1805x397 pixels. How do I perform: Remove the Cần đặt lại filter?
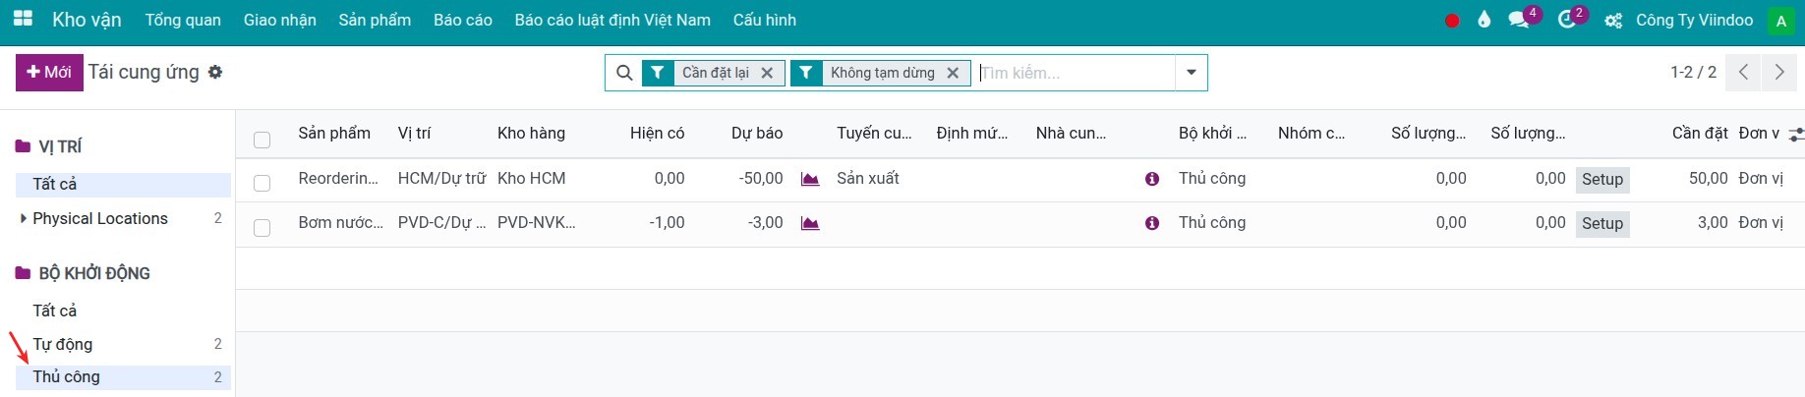[x=767, y=73]
